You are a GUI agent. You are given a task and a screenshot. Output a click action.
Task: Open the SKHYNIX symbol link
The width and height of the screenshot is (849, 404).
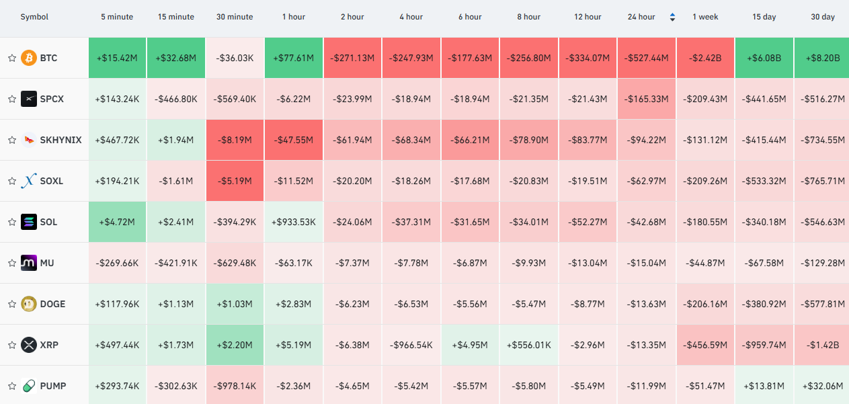[x=61, y=140]
